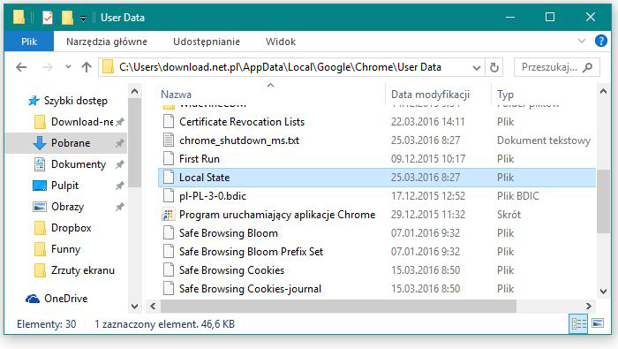Expand the address bar history dropdown
Image resolution: width=618 pixels, height=349 pixels.
pos(477,68)
